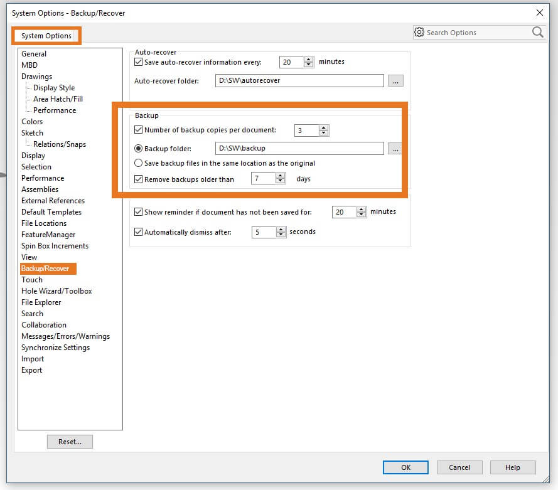Open the File Locations category
Image resolution: width=558 pixels, height=490 pixels.
[x=44, y=223]
